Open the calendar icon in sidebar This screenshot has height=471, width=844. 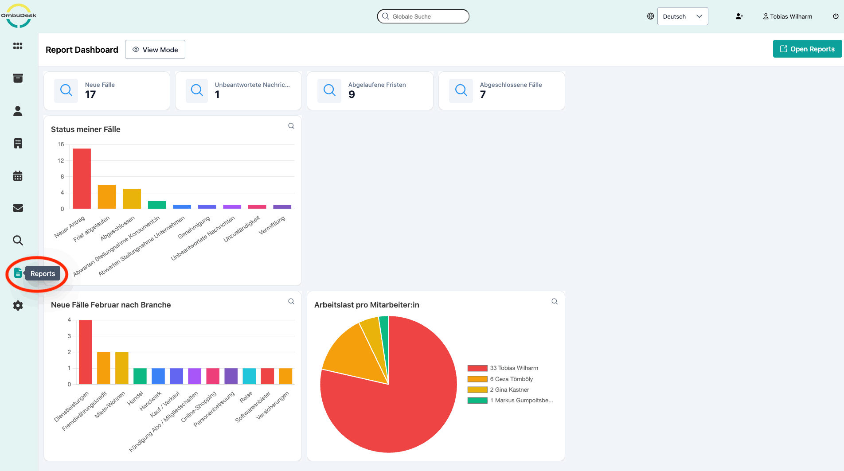[x=18, y=176]
